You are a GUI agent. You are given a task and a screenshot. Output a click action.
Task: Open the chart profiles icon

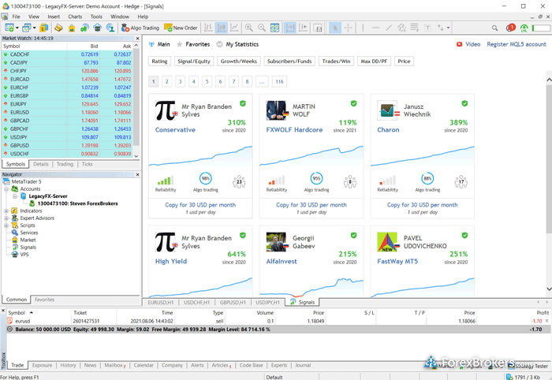[26, 28]
